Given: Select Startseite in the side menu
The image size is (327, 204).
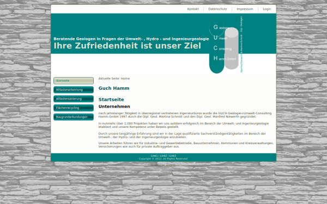Looking at the screenshot, I should click(x=74, y=81).
